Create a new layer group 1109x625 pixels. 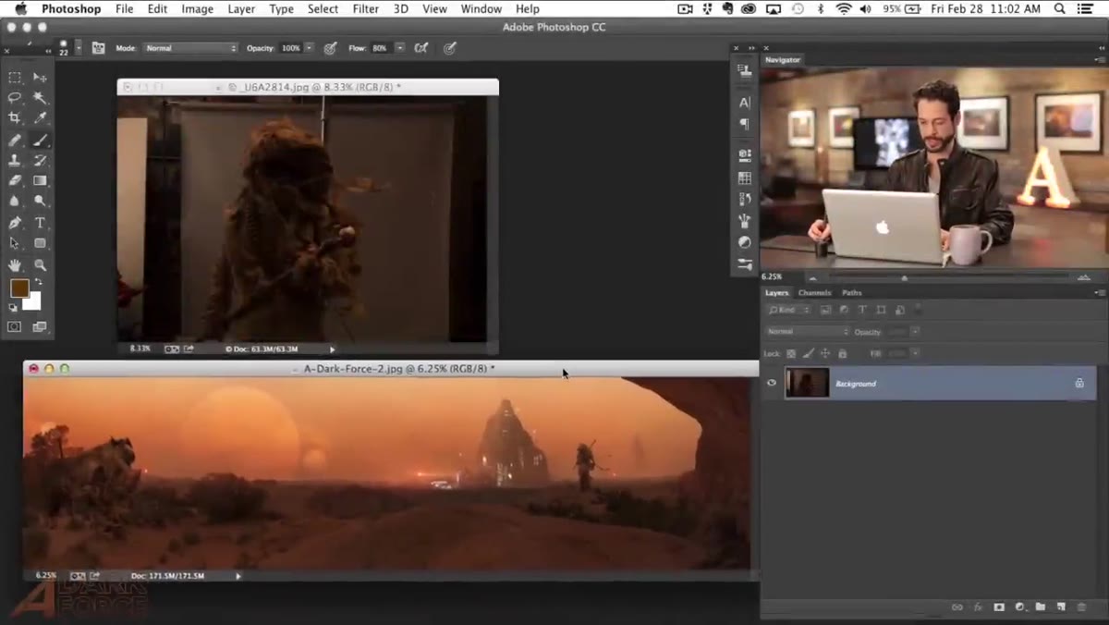coord(1041,607)
